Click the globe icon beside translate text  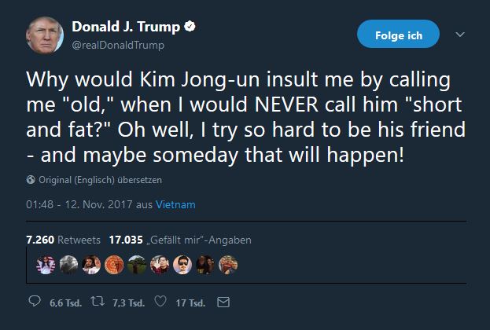(x=31, y=180)
